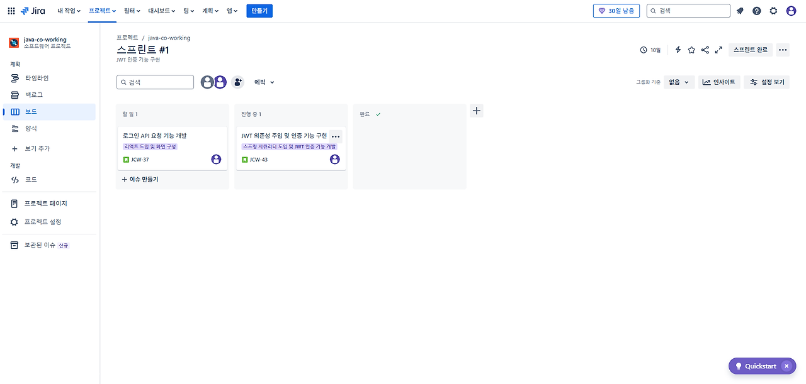Click the java-co-working project icon

click(13, 43)
